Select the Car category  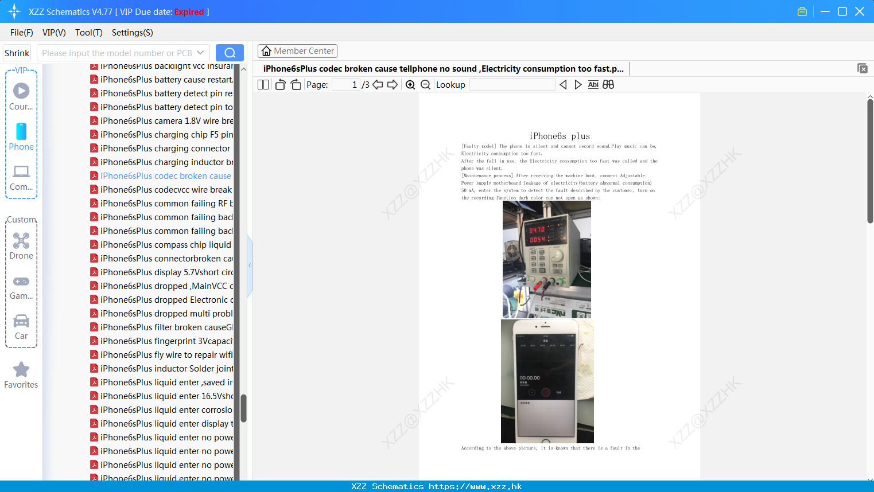pos(21,327)
